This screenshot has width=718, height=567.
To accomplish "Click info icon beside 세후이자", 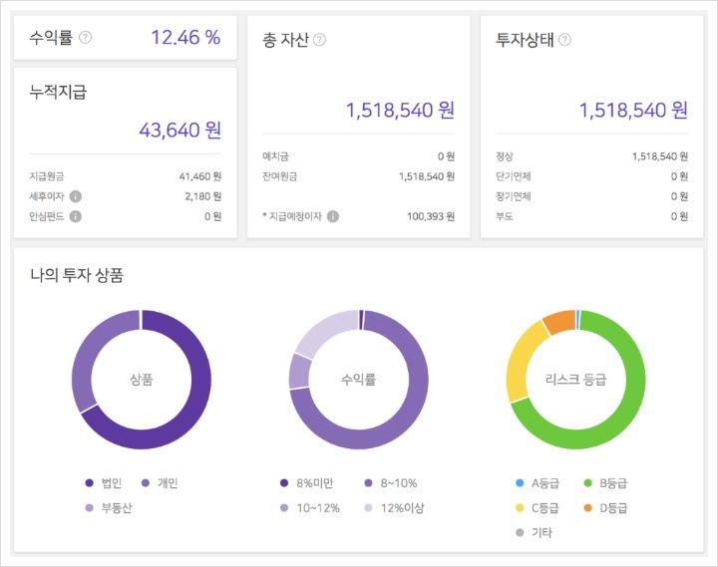I will coord(76,196).
